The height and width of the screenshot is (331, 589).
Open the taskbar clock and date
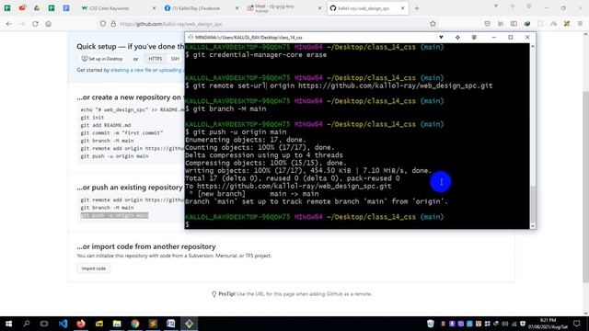point(549,324)
